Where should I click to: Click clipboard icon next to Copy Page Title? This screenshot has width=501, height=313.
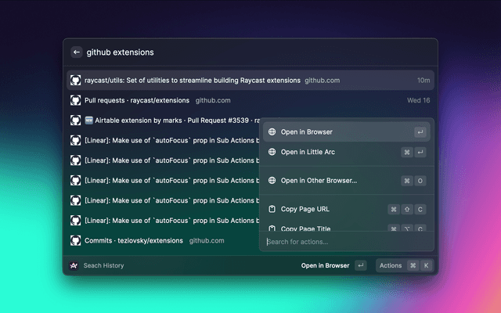272,228
